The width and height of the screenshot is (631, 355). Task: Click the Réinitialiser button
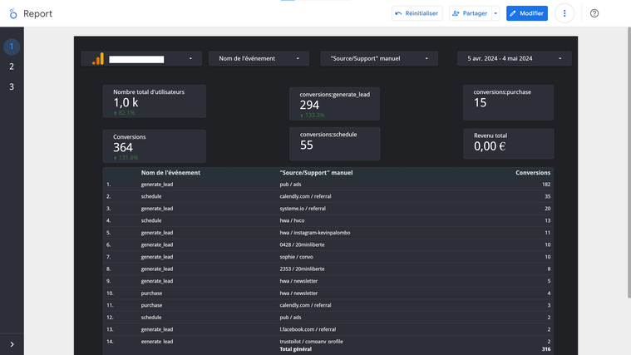[417, 13]
